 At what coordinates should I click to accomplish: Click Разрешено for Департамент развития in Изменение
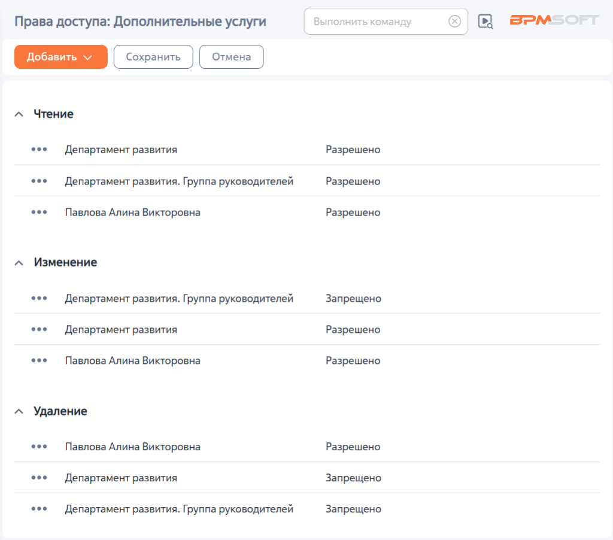click(x=353, y=330)
